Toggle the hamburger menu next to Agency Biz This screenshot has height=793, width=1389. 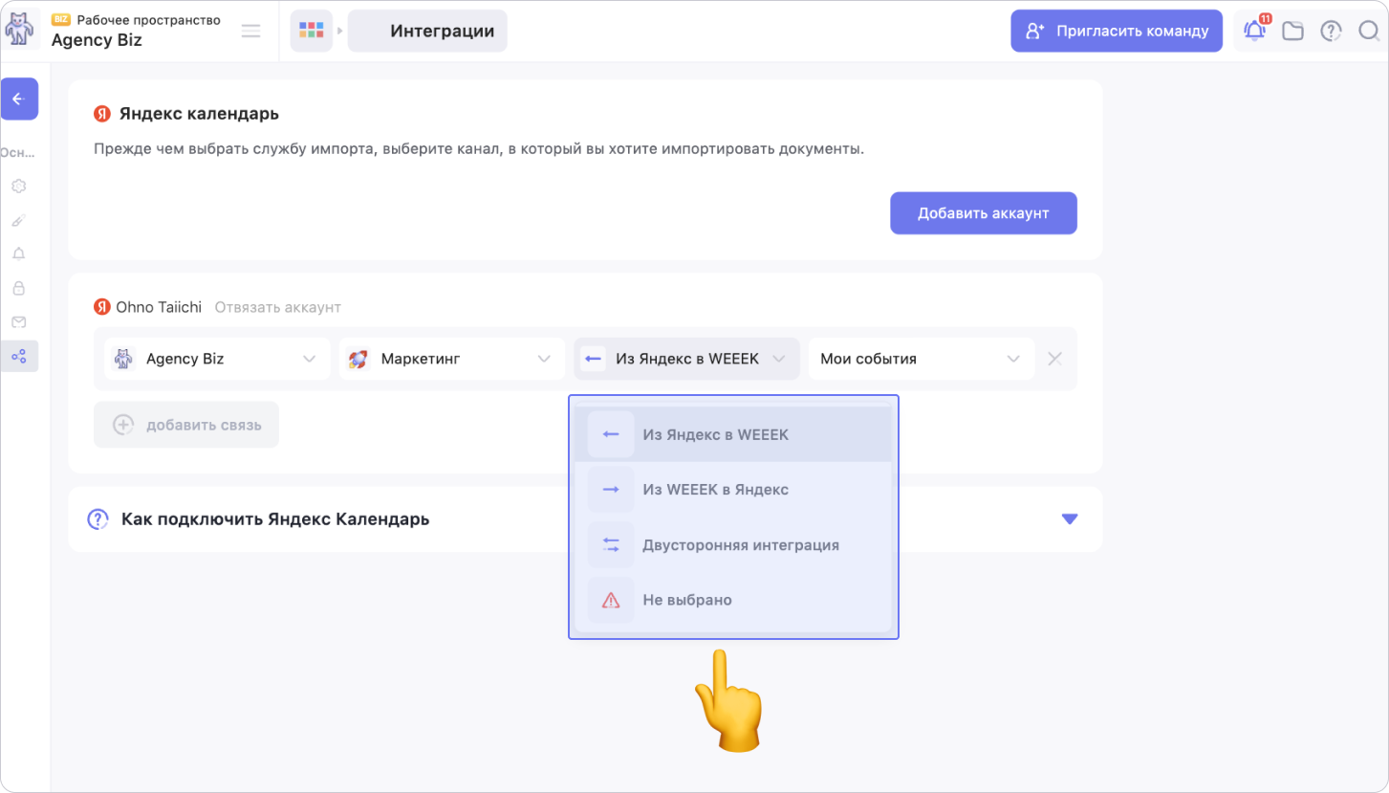(x=250, y=31)
